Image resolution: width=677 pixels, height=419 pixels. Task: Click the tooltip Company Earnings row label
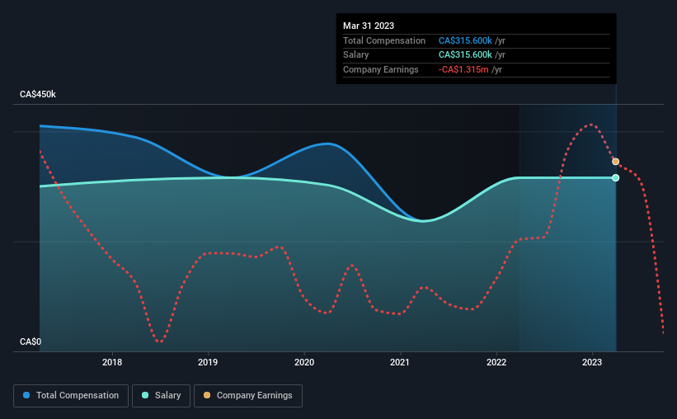pyautogui.click(x=380, y=69)
